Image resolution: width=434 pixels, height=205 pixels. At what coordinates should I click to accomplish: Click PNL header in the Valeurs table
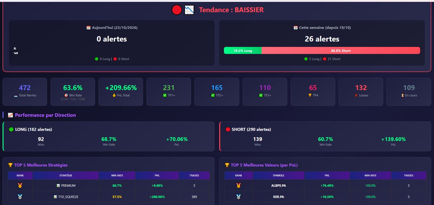point(327,175)
